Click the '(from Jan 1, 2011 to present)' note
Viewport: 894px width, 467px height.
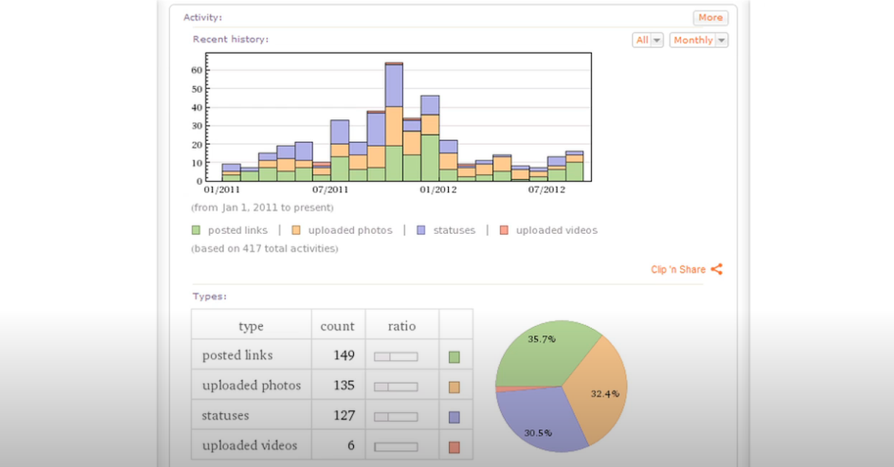[x=262, y=208]
